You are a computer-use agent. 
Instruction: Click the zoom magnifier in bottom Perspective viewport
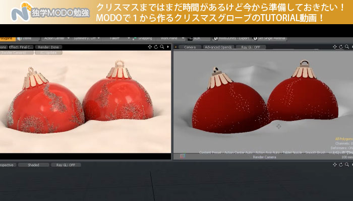tap(347, 165)
